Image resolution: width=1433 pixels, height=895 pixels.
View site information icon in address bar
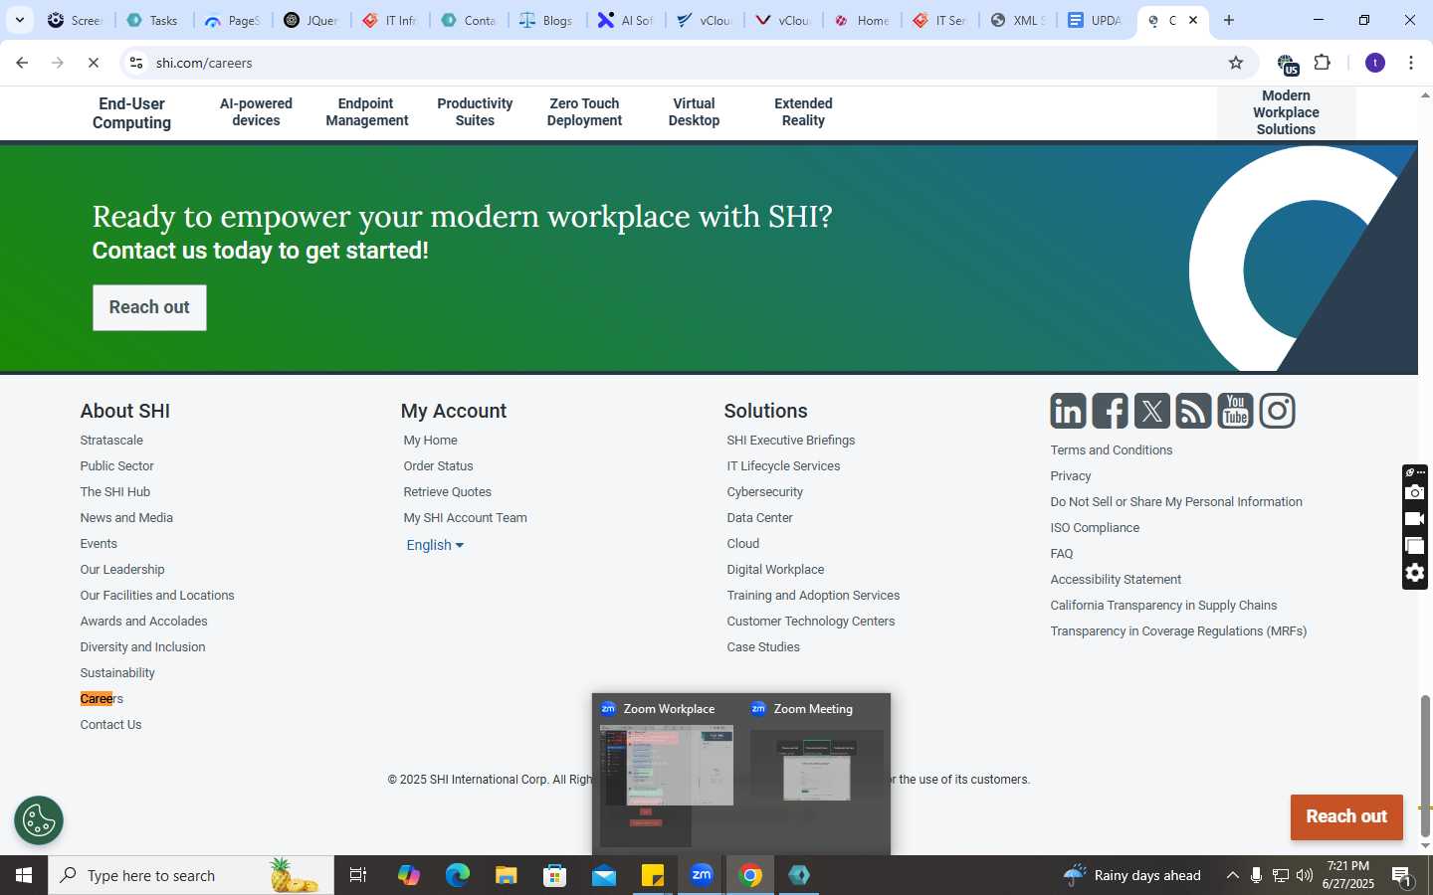(136, 63)
